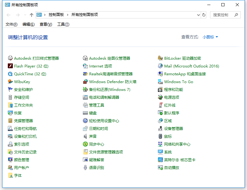Click the 所有控制面板项 breadcrumb
247x190 pixels.
point(85,15)
